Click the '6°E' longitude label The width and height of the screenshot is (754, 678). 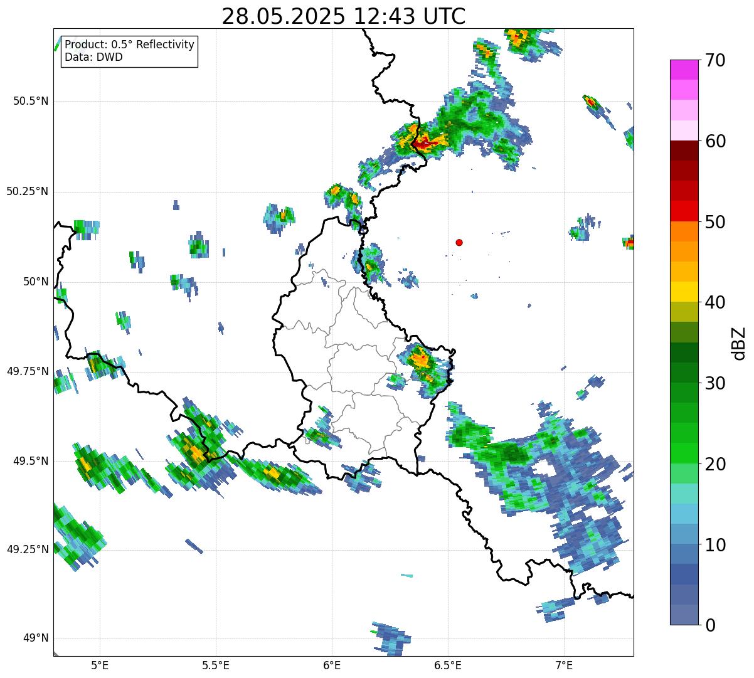pos(332,665)
